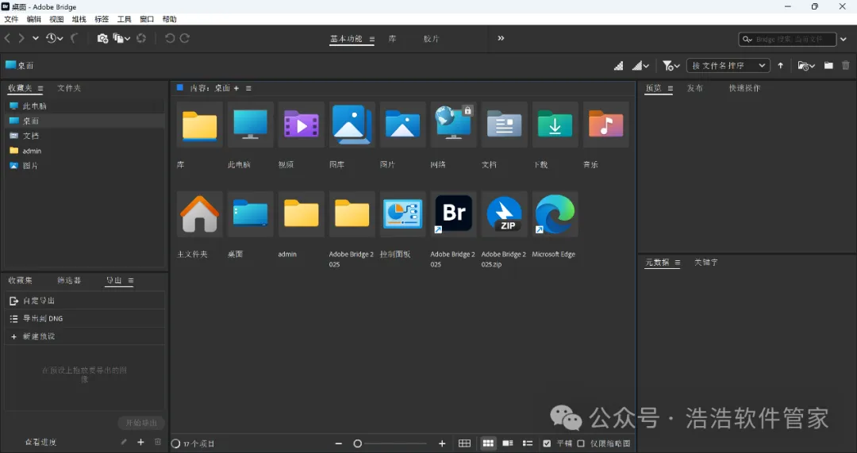The height and width of the screenshot is (453, 857).
Task: Click 新建预设 in export panel
Action: point(85,336)
